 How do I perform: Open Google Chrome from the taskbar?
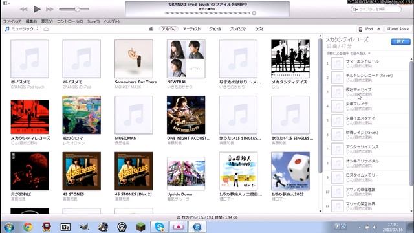pyautogui.click(x=28, y=227)
